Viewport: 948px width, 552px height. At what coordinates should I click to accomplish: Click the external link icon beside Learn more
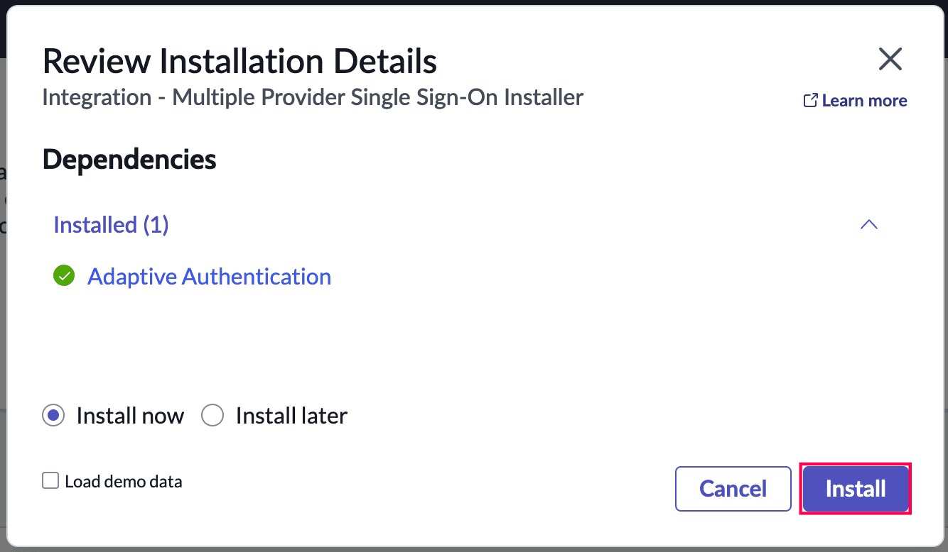pyautogui.click(x=810, y=101)
